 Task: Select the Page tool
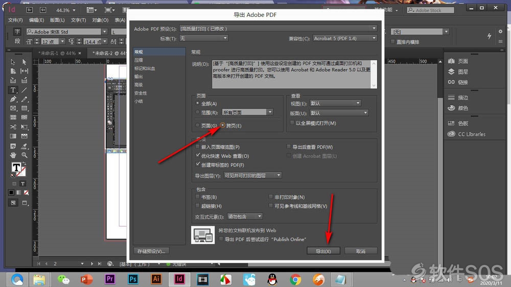13,71
